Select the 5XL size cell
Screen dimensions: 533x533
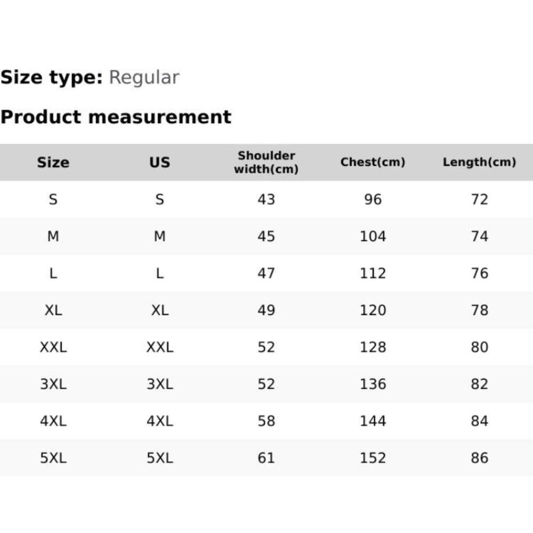coord(53,458)
